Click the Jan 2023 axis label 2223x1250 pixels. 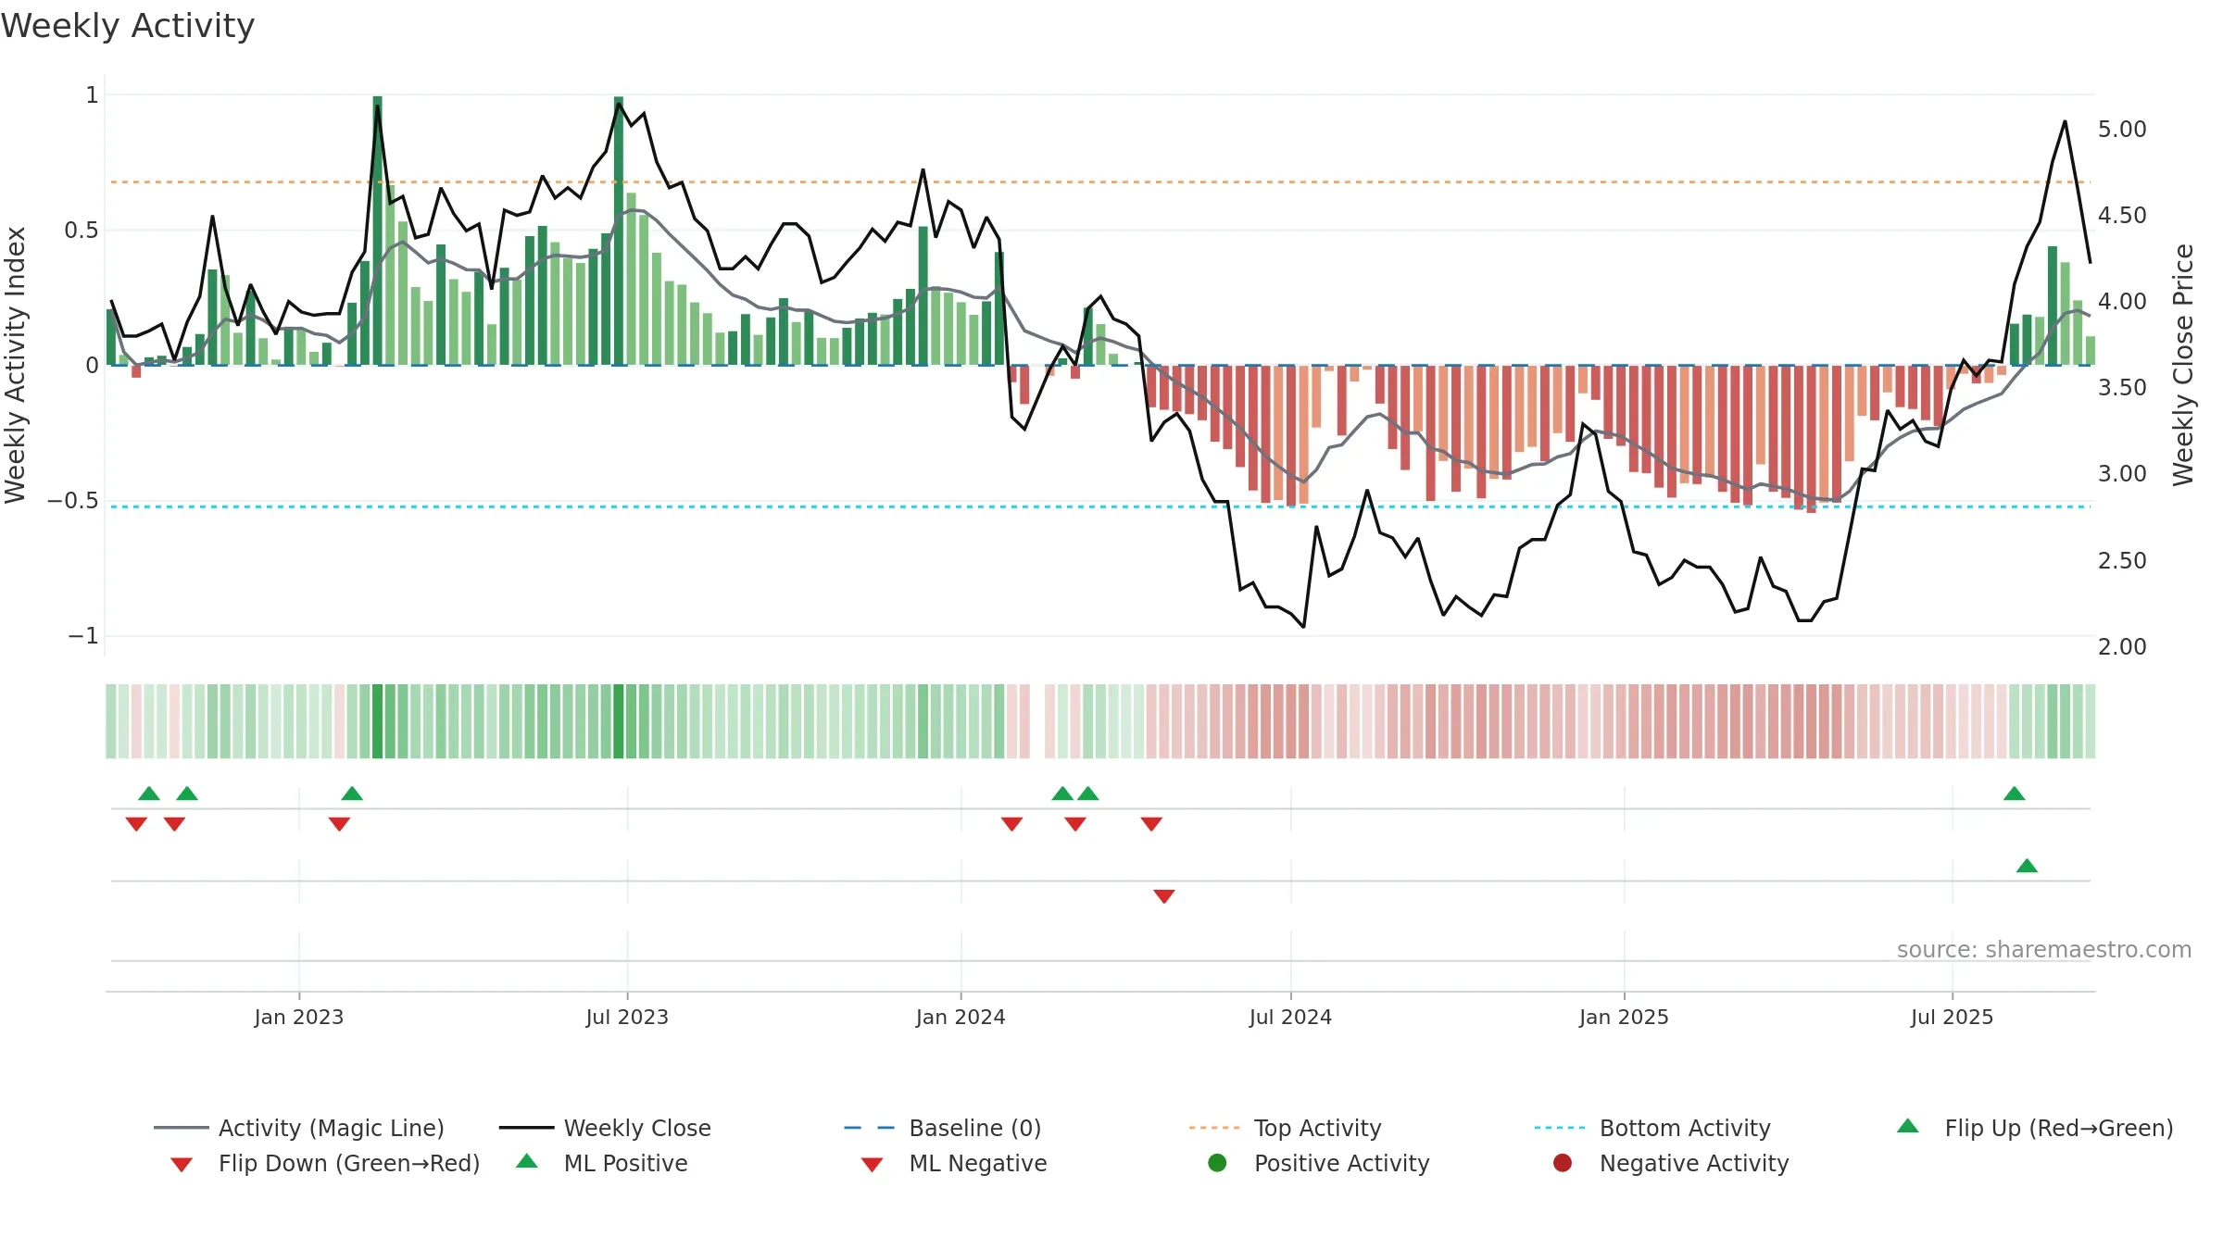pos(299,1017)
